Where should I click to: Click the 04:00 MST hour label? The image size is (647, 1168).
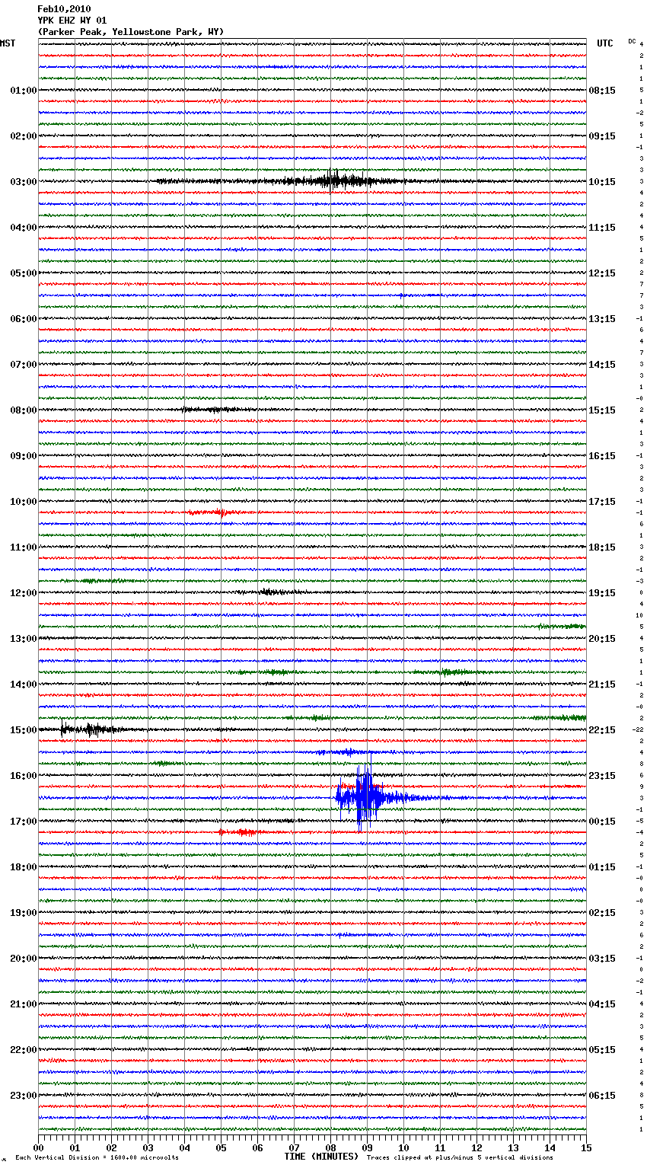tap(24, 228)
